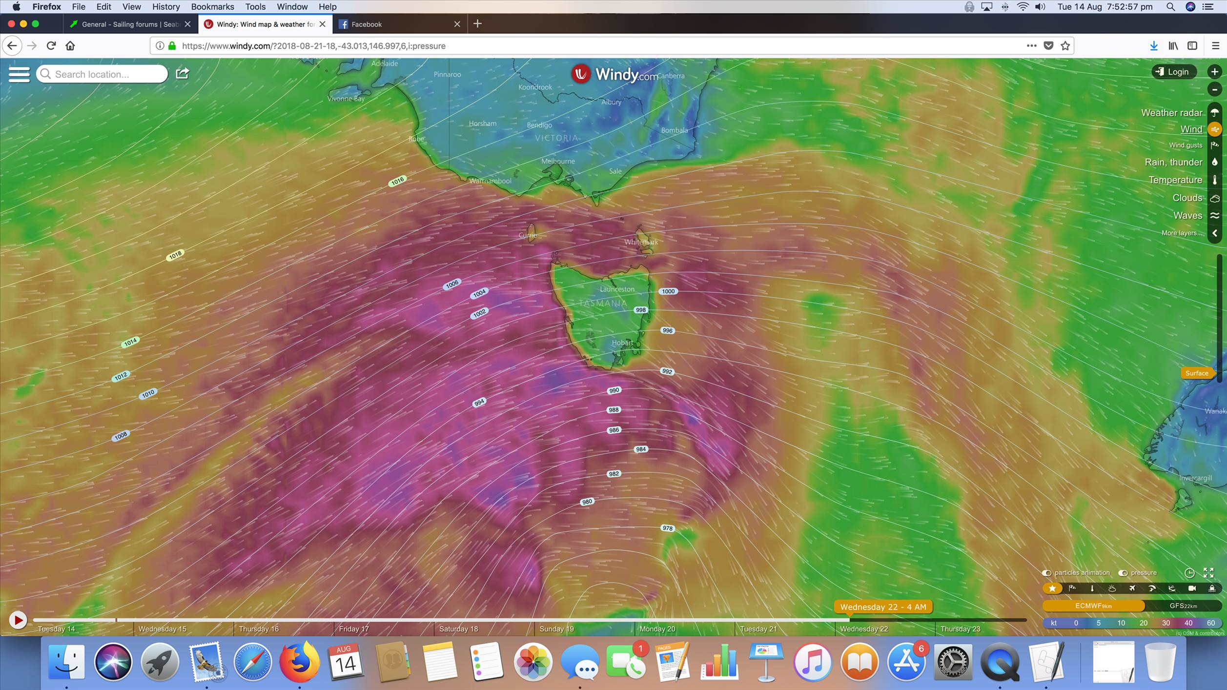Jump timeline to Saturday 18
This screenshot has height=690, width=1227.
point(458,629)
